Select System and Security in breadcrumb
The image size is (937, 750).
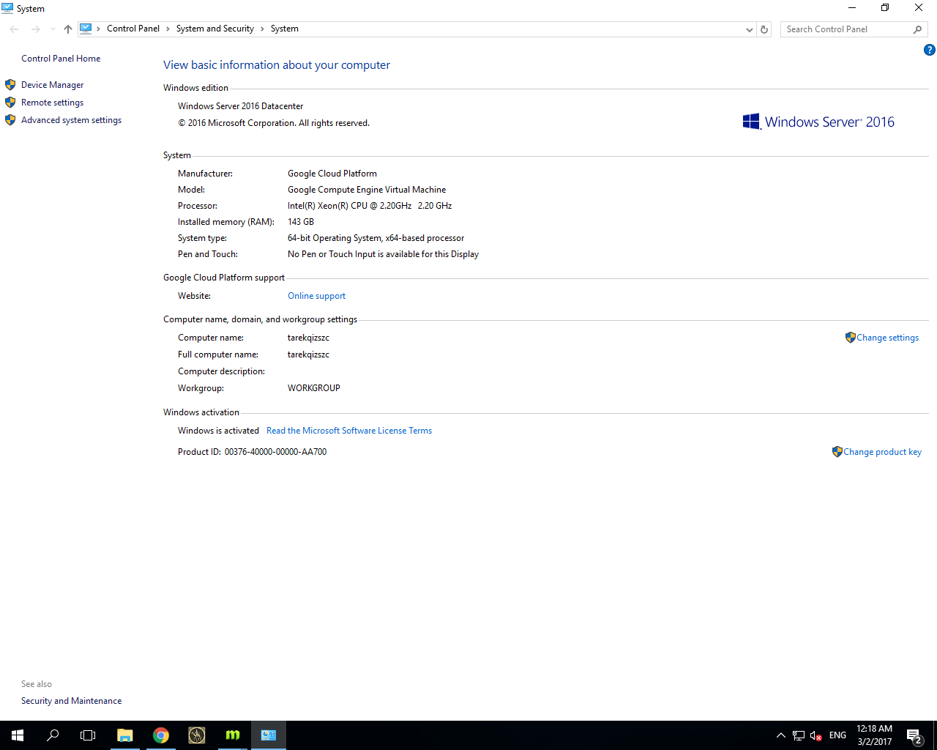tap(214, 29)
